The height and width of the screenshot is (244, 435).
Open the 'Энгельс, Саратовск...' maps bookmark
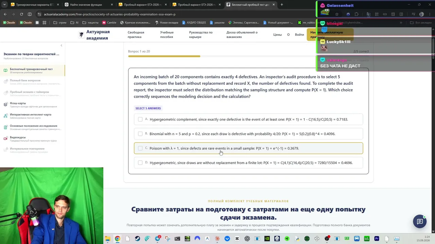point(244,23)
